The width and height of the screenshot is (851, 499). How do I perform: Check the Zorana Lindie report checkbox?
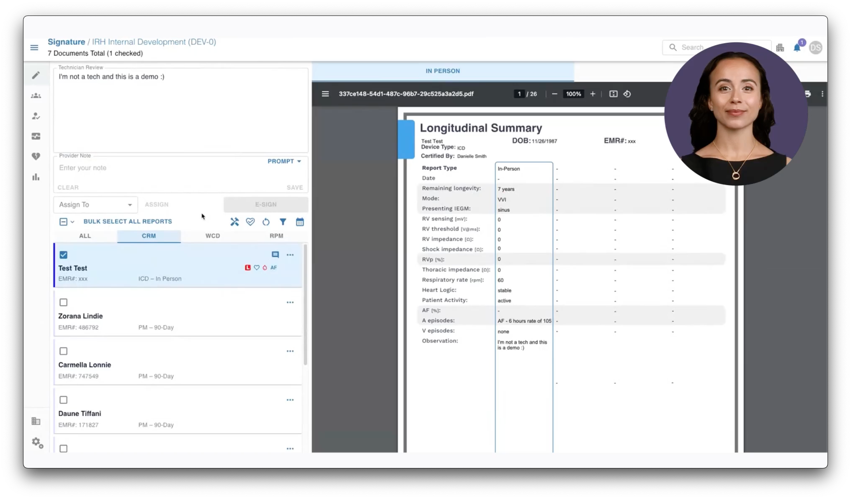click(x=64, y=302)
